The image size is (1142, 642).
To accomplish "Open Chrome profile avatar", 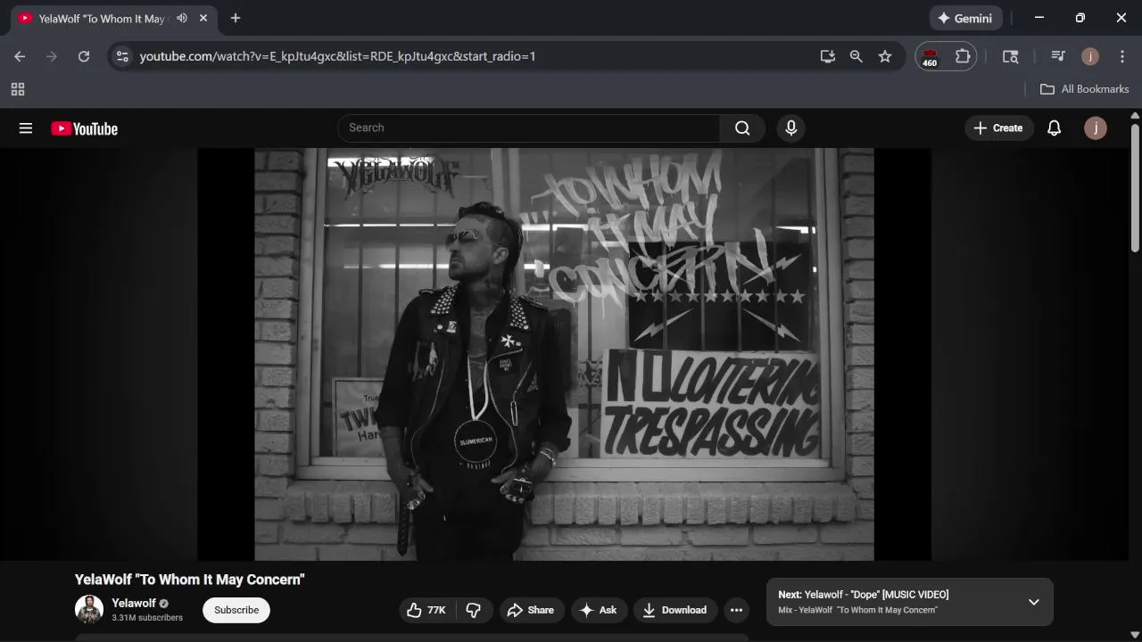I will [x=1090, y=56].
